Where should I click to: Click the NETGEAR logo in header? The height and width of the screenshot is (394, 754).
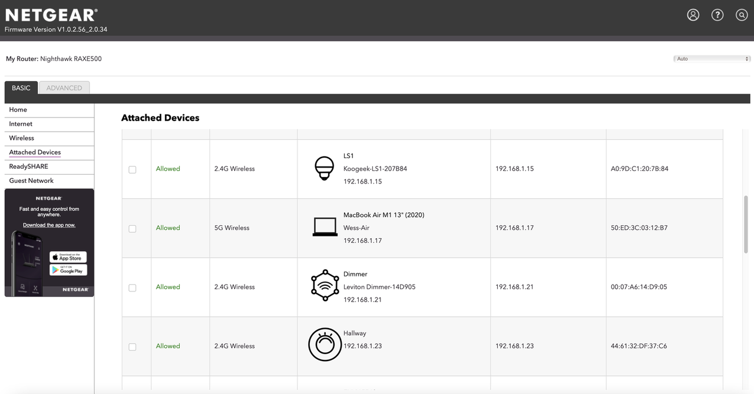[x=51, y=15]
